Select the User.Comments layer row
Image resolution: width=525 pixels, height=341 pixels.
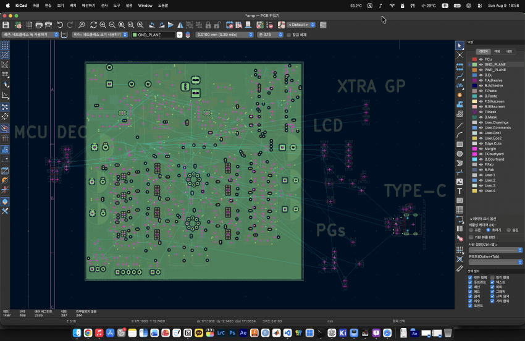(495, 128)
